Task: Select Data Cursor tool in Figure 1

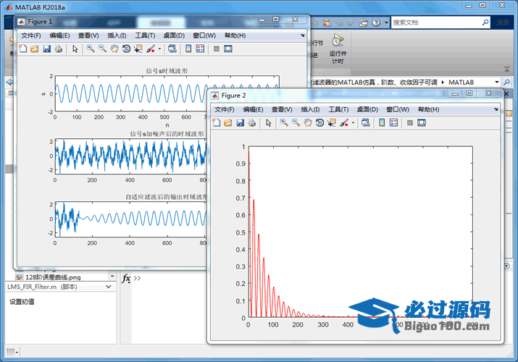Action: tap(138, 49)
